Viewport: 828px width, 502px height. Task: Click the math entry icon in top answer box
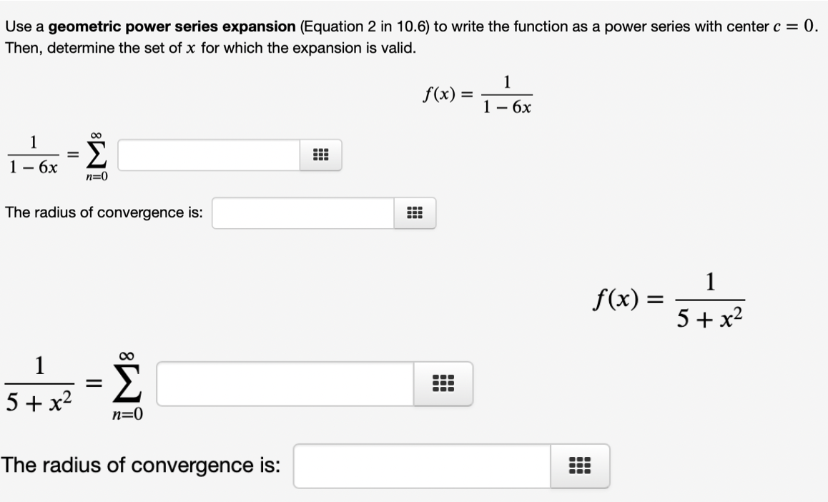click(x=320, y=153)
